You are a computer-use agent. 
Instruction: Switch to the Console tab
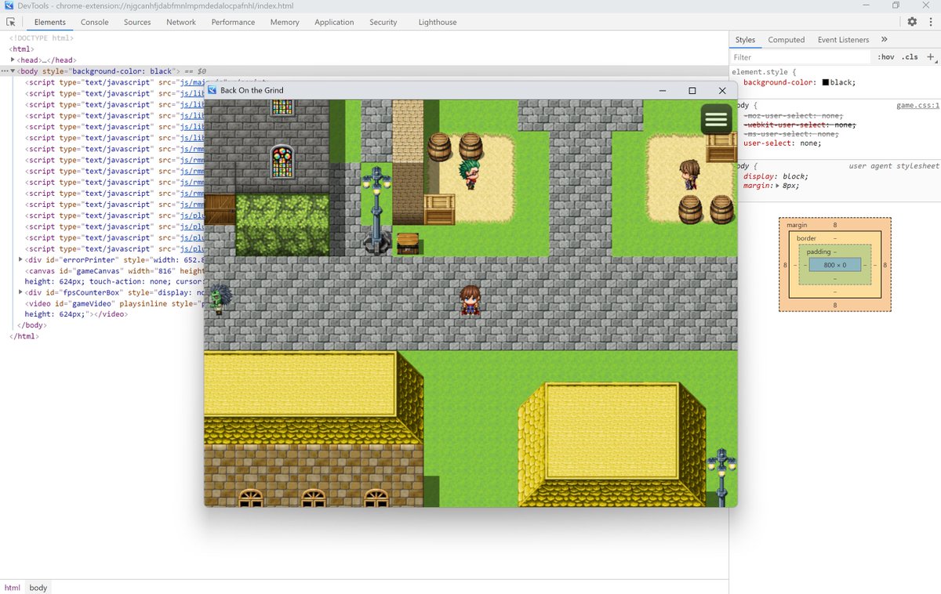tap(95, 22)
